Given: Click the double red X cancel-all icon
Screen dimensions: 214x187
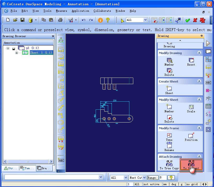Looking at the screenshot, I should [203, 20].
